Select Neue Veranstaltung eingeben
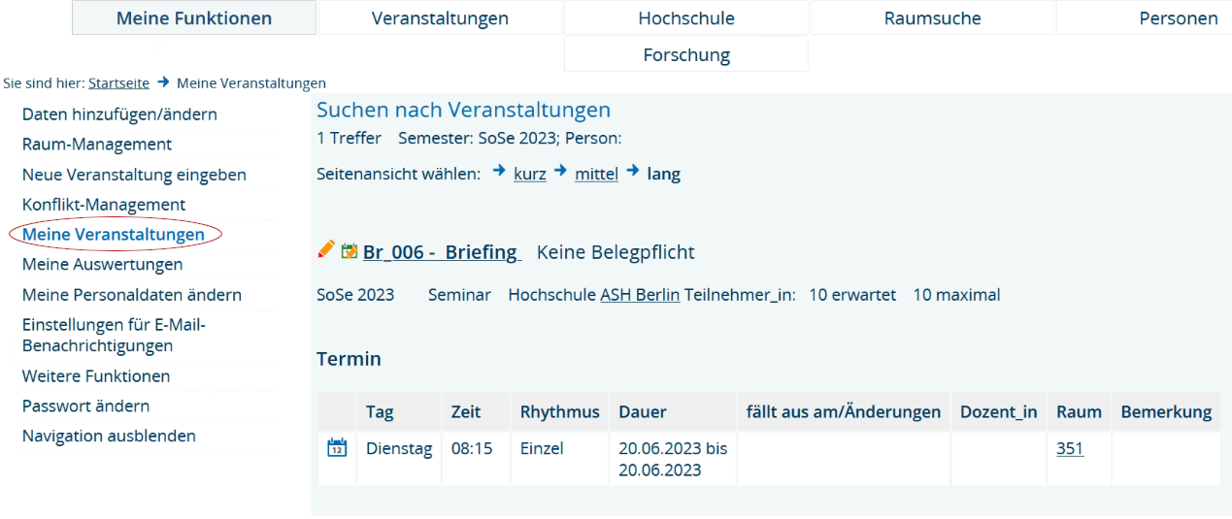This screenshot has height=519, width=1232. pos(134,175)
